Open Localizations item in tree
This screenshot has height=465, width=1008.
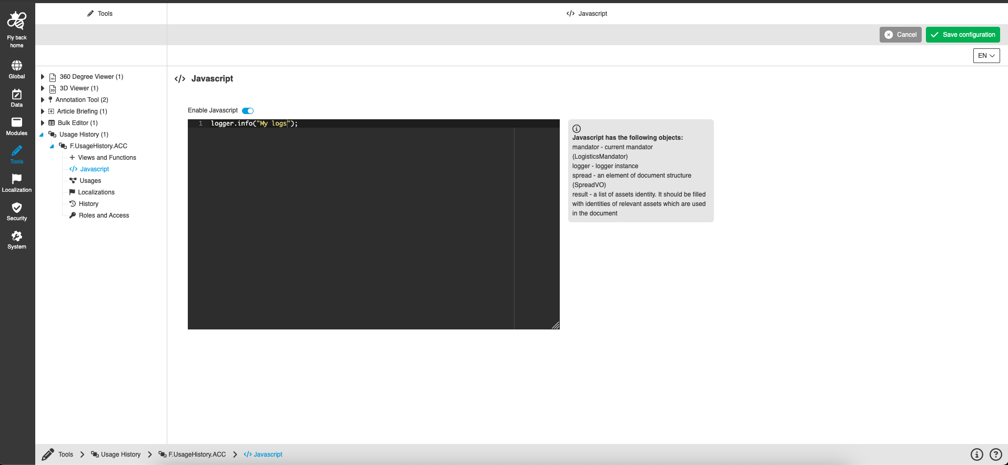[96, 192]
